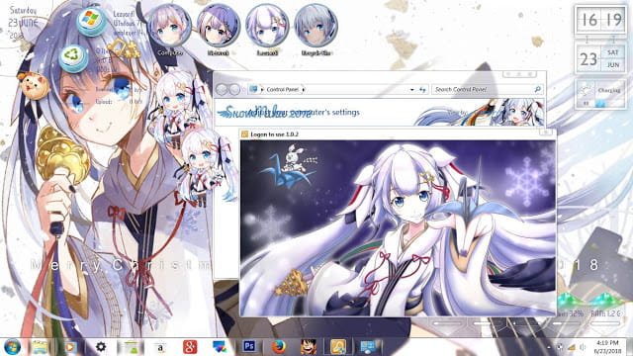633x356 pixels.
Task: Click Control Panel back arrow button
Action: pyautogui.click(x=222, y=89)
